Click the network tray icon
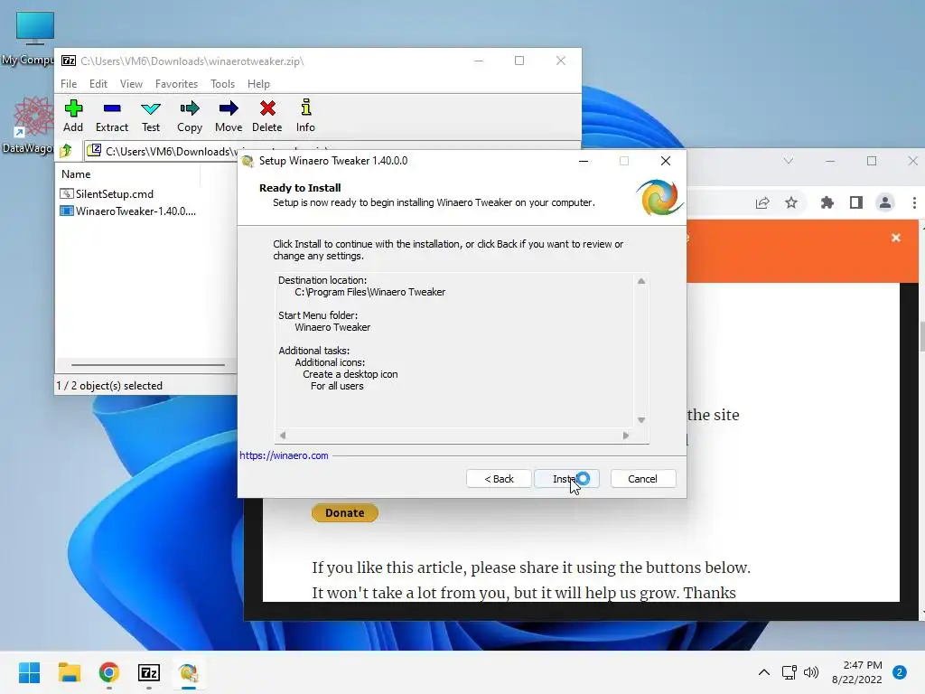 [790, 672]
